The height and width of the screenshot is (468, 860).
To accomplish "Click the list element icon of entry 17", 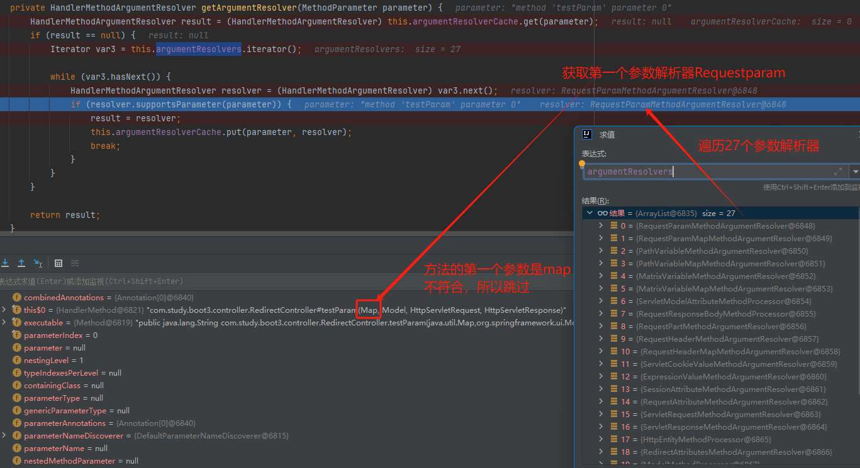I will click(x=614, y=439).
